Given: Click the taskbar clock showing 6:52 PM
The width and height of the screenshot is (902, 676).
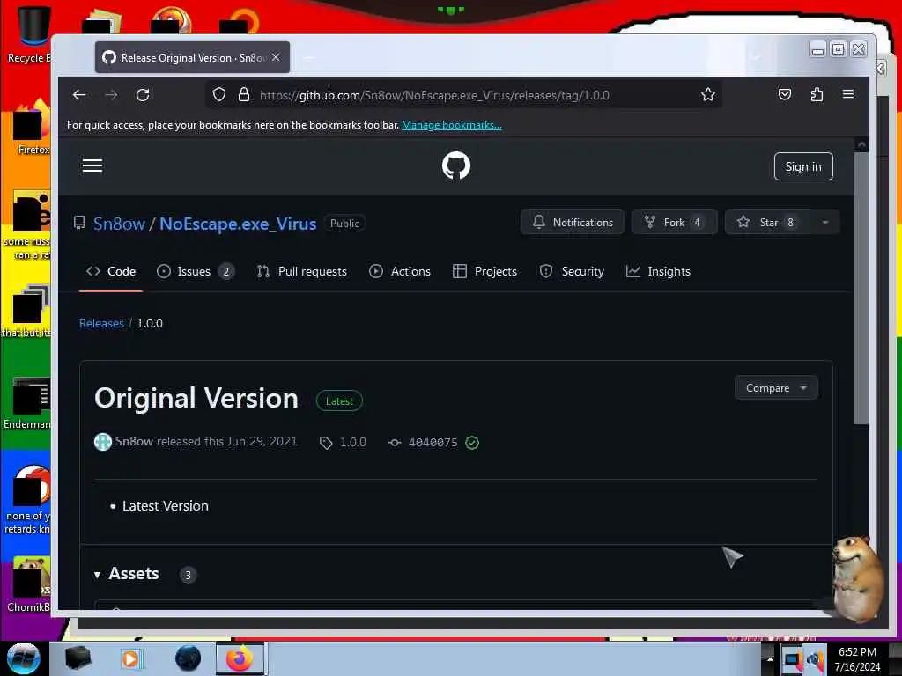Looking at the screenshot, I should (x=857, y=659).
